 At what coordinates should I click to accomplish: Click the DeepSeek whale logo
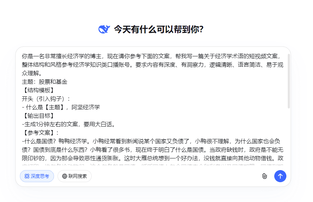104,29
